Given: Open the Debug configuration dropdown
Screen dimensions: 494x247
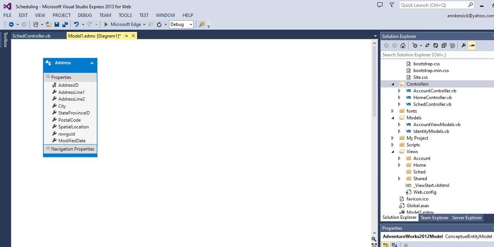Looking at the screenshot, I should pos(190,24).
